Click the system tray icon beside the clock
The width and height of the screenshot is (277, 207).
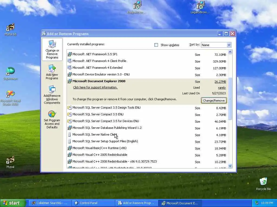pyautogui.click(x=257, y=203)
